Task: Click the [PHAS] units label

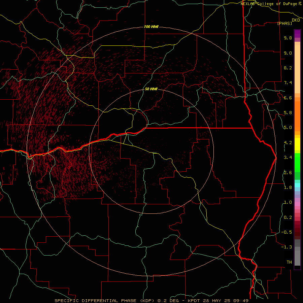Action: (284, 24)
